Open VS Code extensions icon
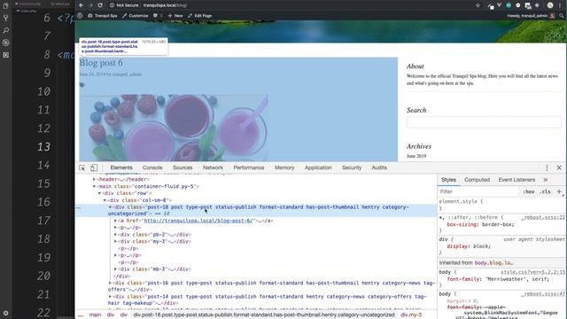 tap(6, 55)
